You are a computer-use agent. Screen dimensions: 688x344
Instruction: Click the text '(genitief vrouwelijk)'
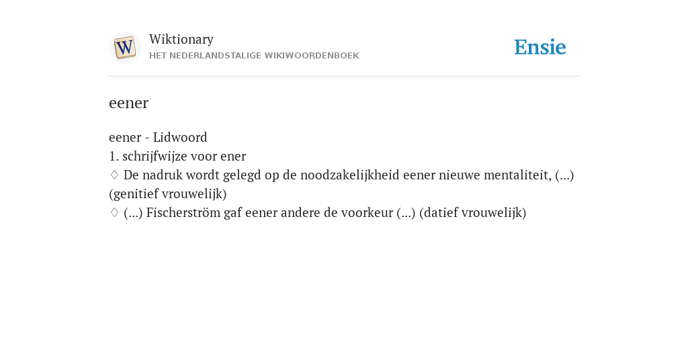tap(167, 194)
